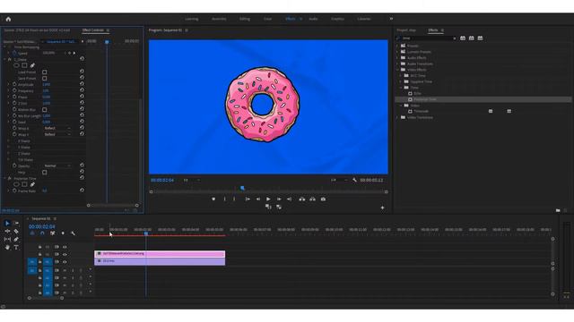Open Timeline display settings wrench
This screenshot has height=322, width=574.
(73, 233)
